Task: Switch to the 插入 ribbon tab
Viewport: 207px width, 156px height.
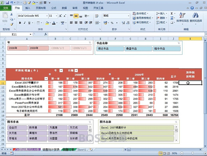Action: tap(28, 8)
